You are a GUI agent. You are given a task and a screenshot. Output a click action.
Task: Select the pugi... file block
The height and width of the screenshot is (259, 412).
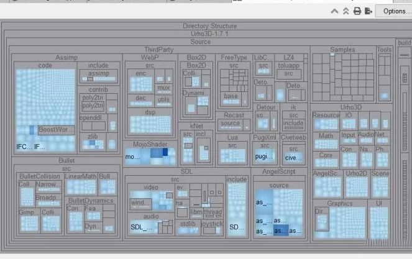click(264, 157)
